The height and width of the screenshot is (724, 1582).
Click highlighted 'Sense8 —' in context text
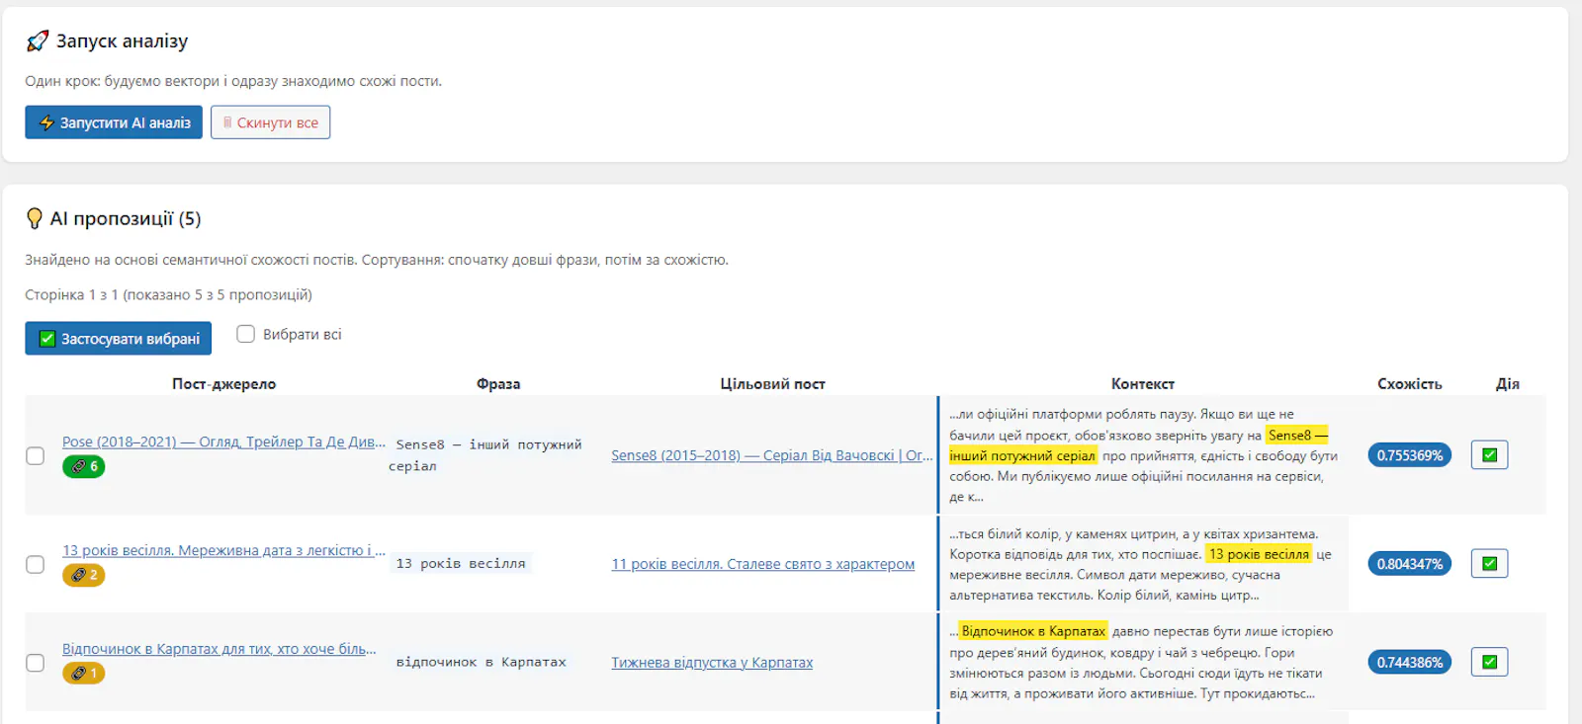click(x=1297, y=436)
